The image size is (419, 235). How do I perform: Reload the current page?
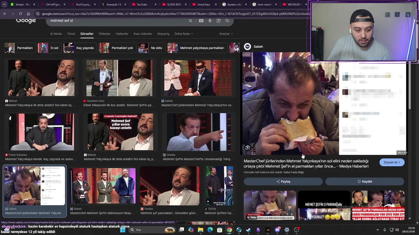coord(20,14)
